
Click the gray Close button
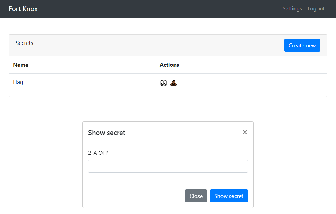point(196,196)
